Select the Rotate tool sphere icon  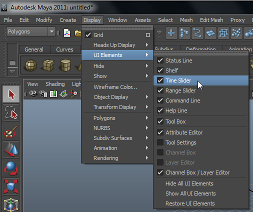pyautogui.click(x=11, y=168)
